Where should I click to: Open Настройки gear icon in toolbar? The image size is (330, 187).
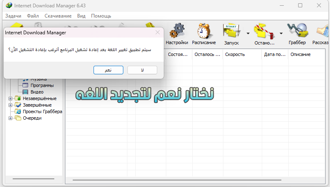pyautogui.click(x=177, y=31)
